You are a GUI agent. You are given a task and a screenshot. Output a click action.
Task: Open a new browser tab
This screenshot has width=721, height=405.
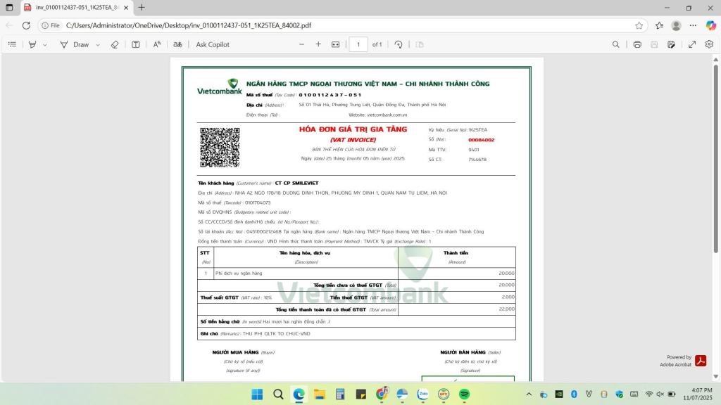click(142, 7)
